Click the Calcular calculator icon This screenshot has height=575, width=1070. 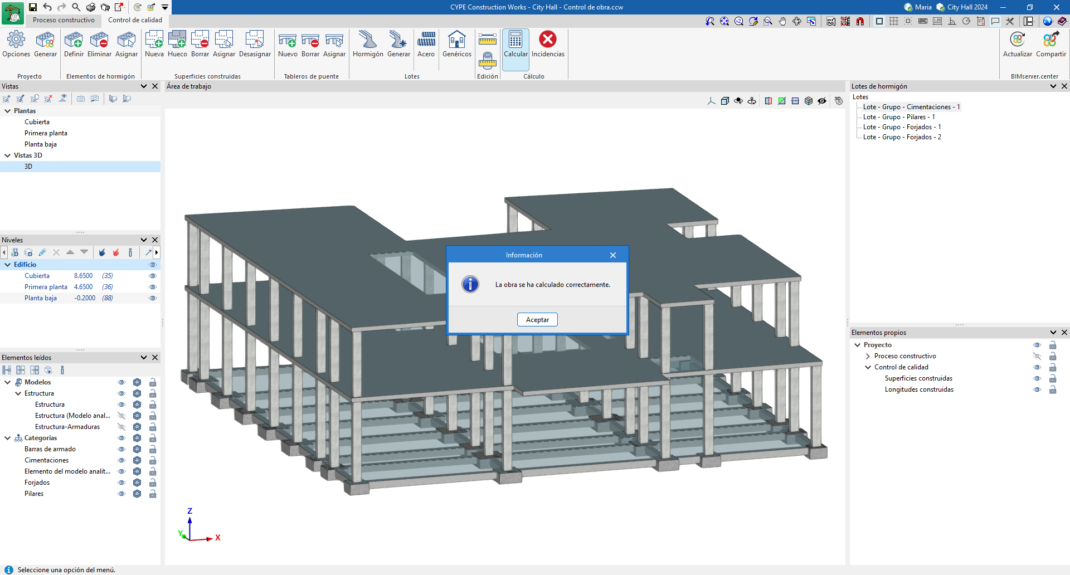pyautogui.click(x=515, y=40)
